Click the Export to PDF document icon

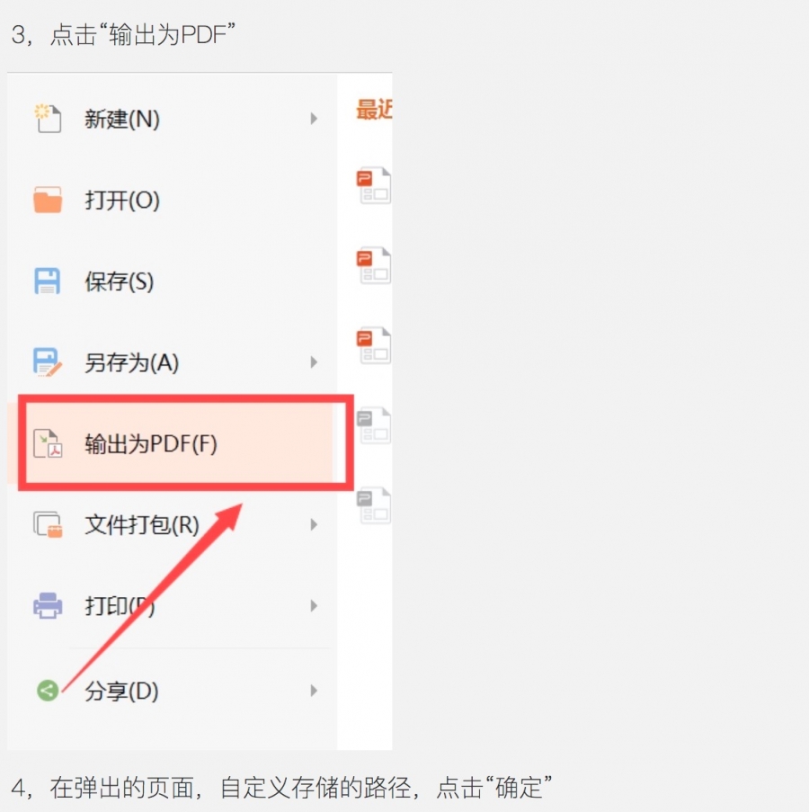pos(48,443)
